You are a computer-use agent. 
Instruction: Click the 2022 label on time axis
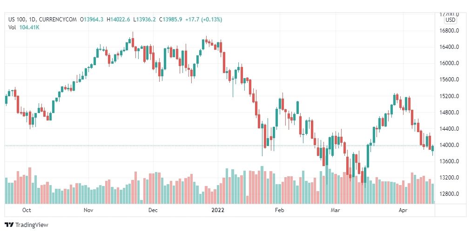coord(218,210)
